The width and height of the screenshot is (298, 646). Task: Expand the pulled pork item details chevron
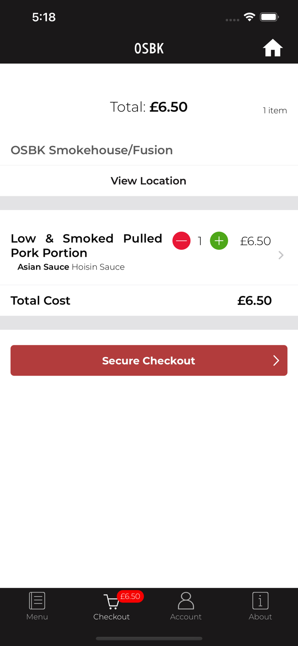coord(281,255)
